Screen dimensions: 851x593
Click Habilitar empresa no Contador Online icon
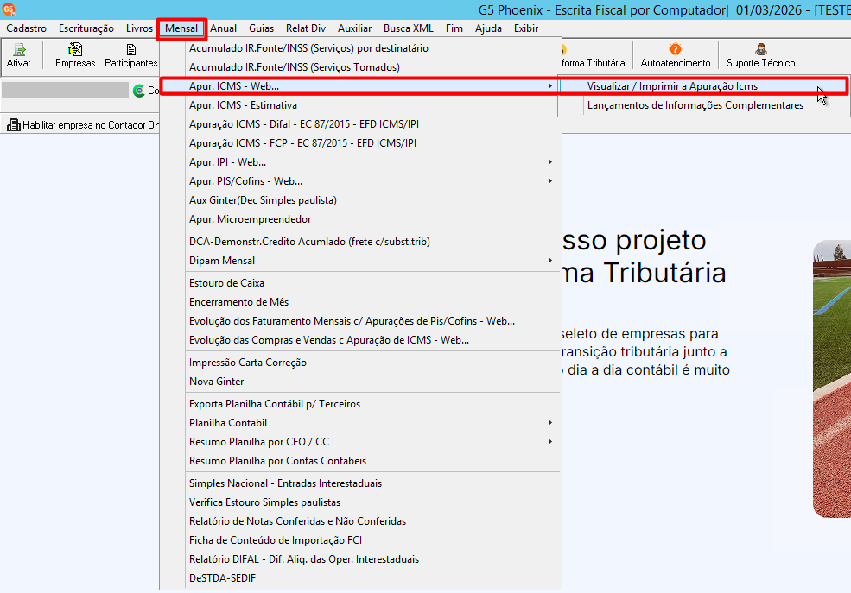[x=14, y=125]
